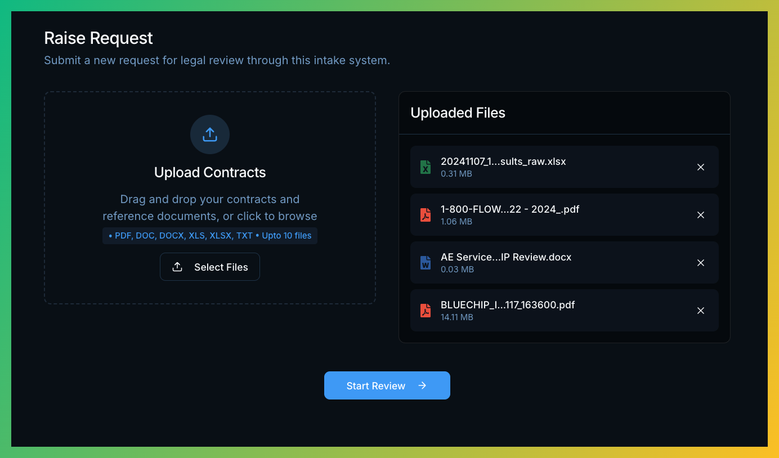
Task: Click the supported file types badge
Action: pos(210,236)
